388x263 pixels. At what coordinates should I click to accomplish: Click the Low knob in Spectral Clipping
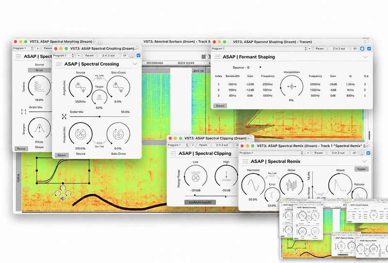[x=195, y=176]
